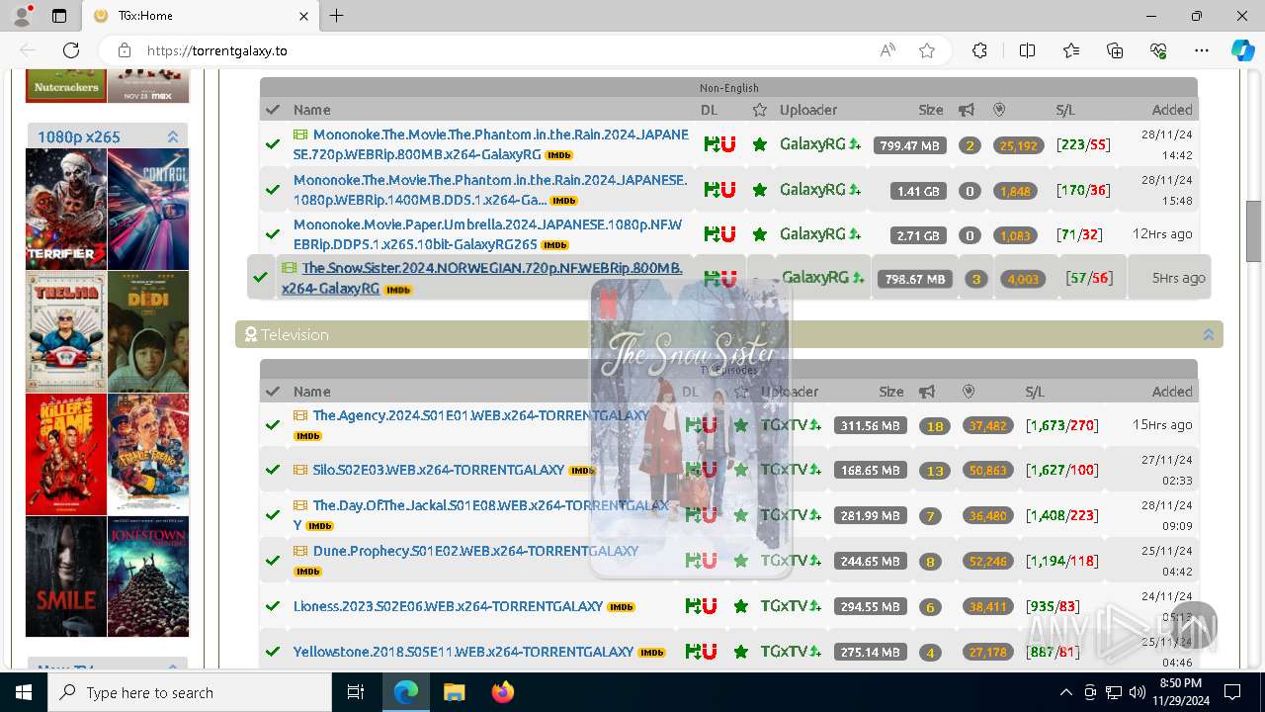IMDb badge on Silo S02E03 row
The image size is (1265, 712).
(582, 471)
